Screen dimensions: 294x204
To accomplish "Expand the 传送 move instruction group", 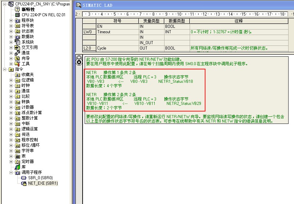I will pos(11,135).
